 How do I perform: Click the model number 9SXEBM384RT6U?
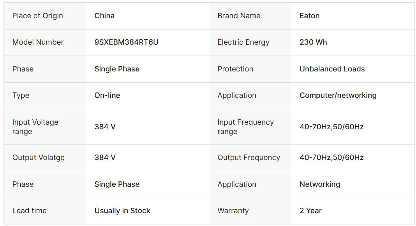pyautogui.click(x=126, y=42)
